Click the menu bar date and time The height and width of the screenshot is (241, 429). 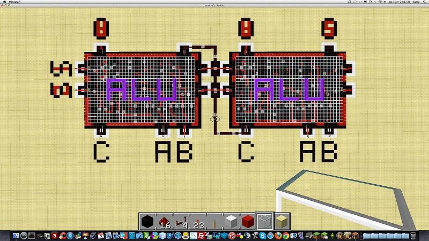tap(400, 2)
